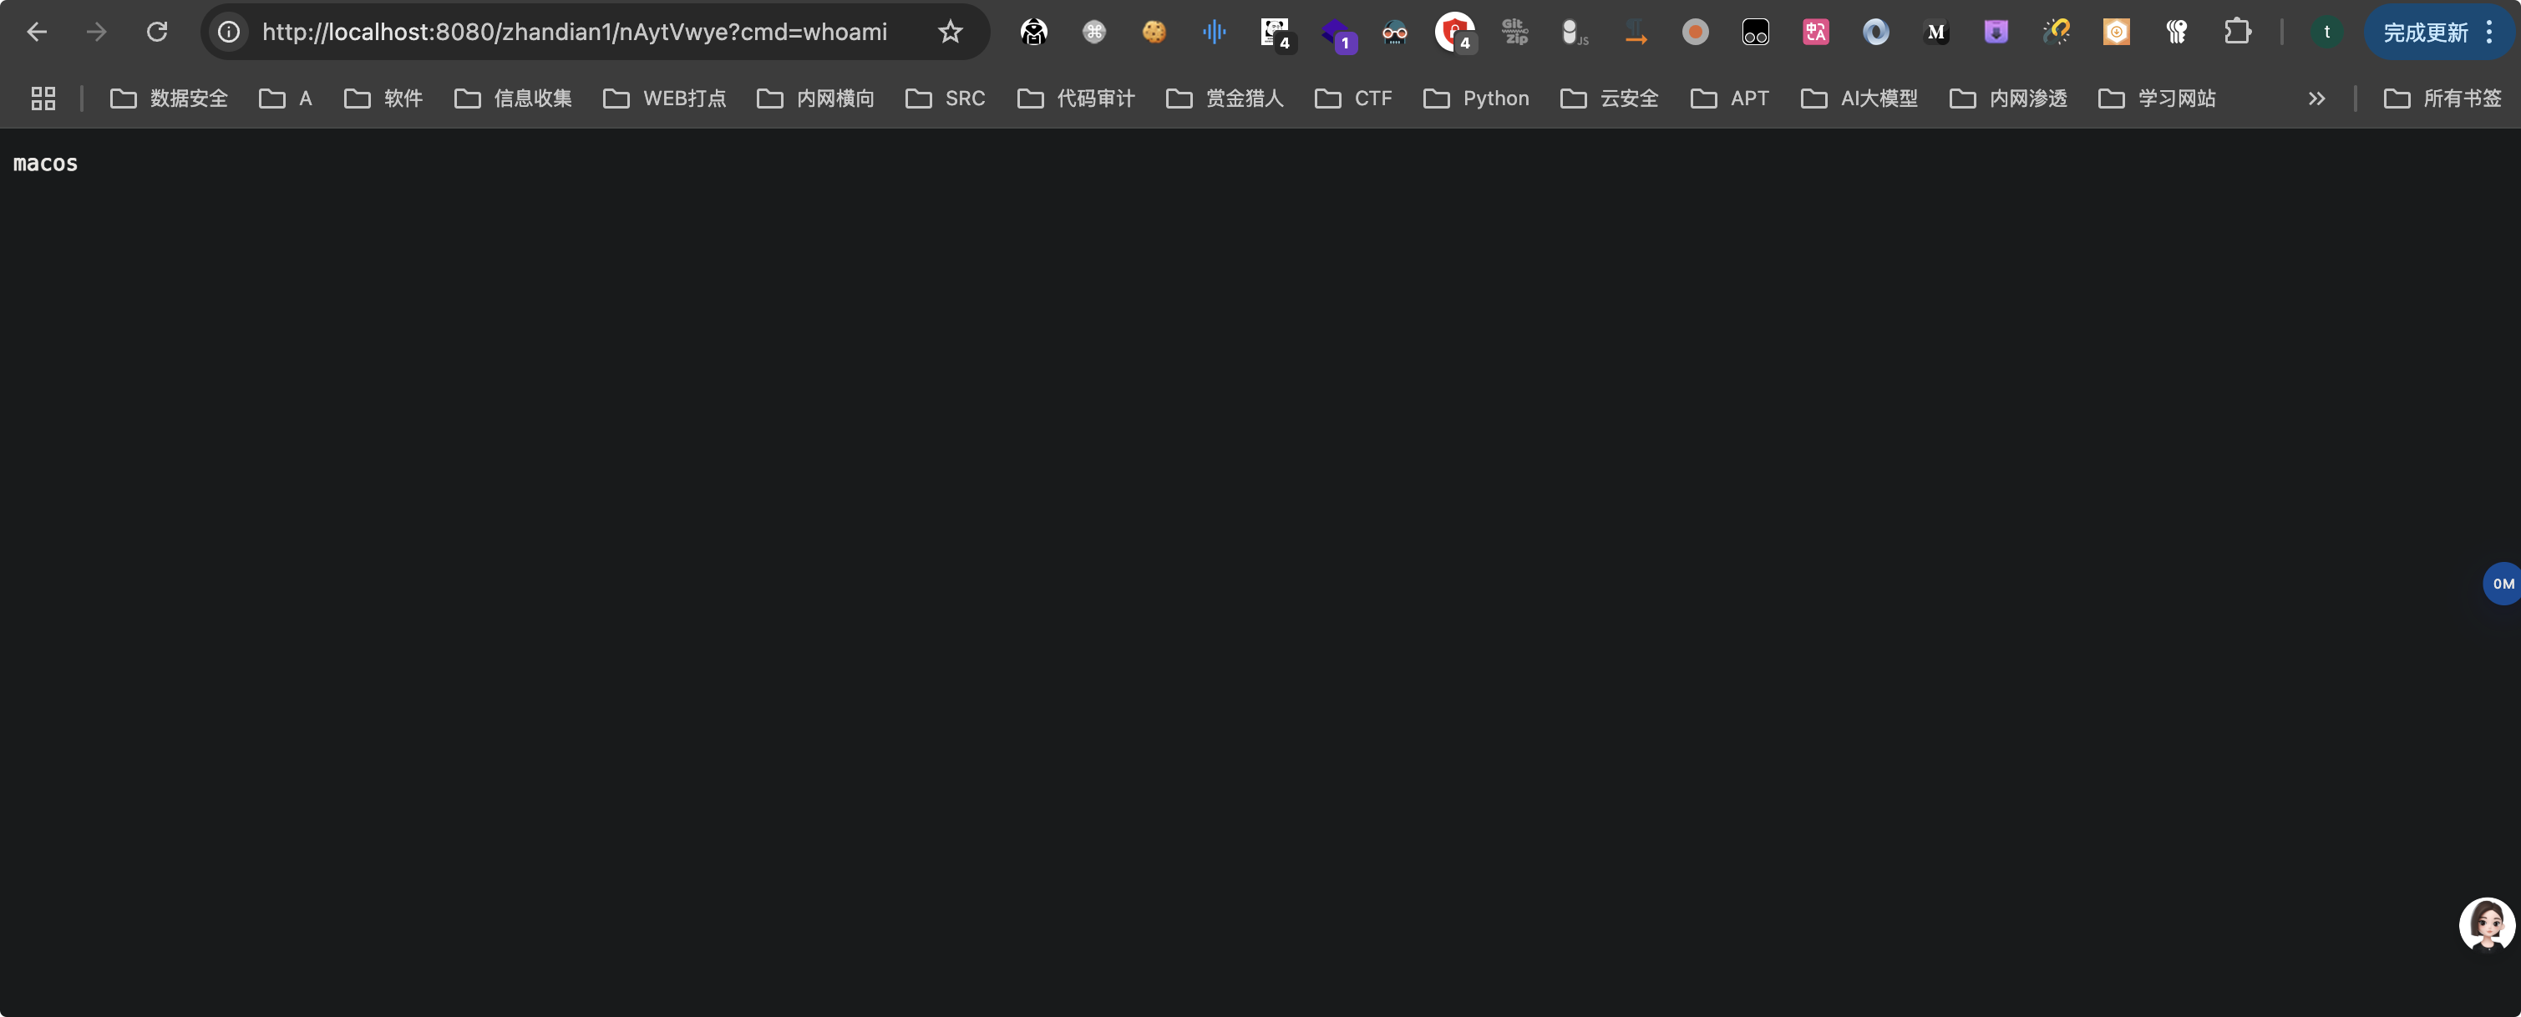Click the blue 0M floating badge
This screenshot has height=1017, width=2521.
(x=2502, y=584)
